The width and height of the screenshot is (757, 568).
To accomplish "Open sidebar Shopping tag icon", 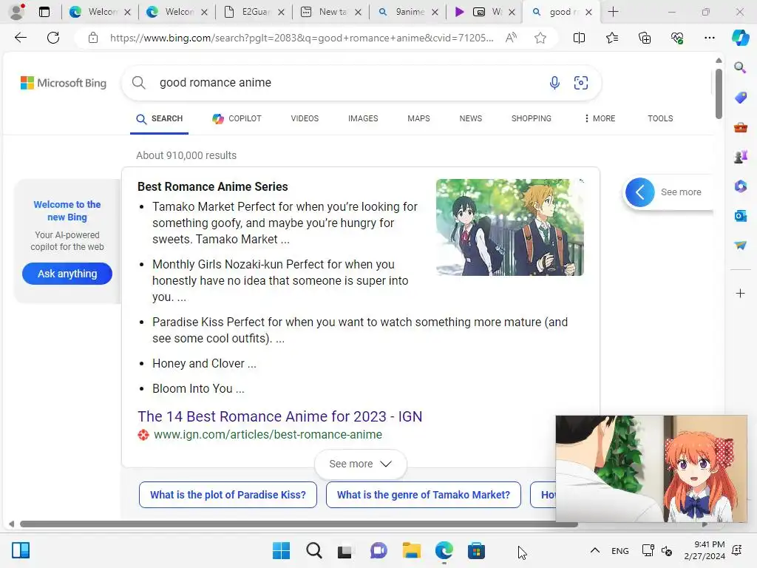I will (740, 98).
